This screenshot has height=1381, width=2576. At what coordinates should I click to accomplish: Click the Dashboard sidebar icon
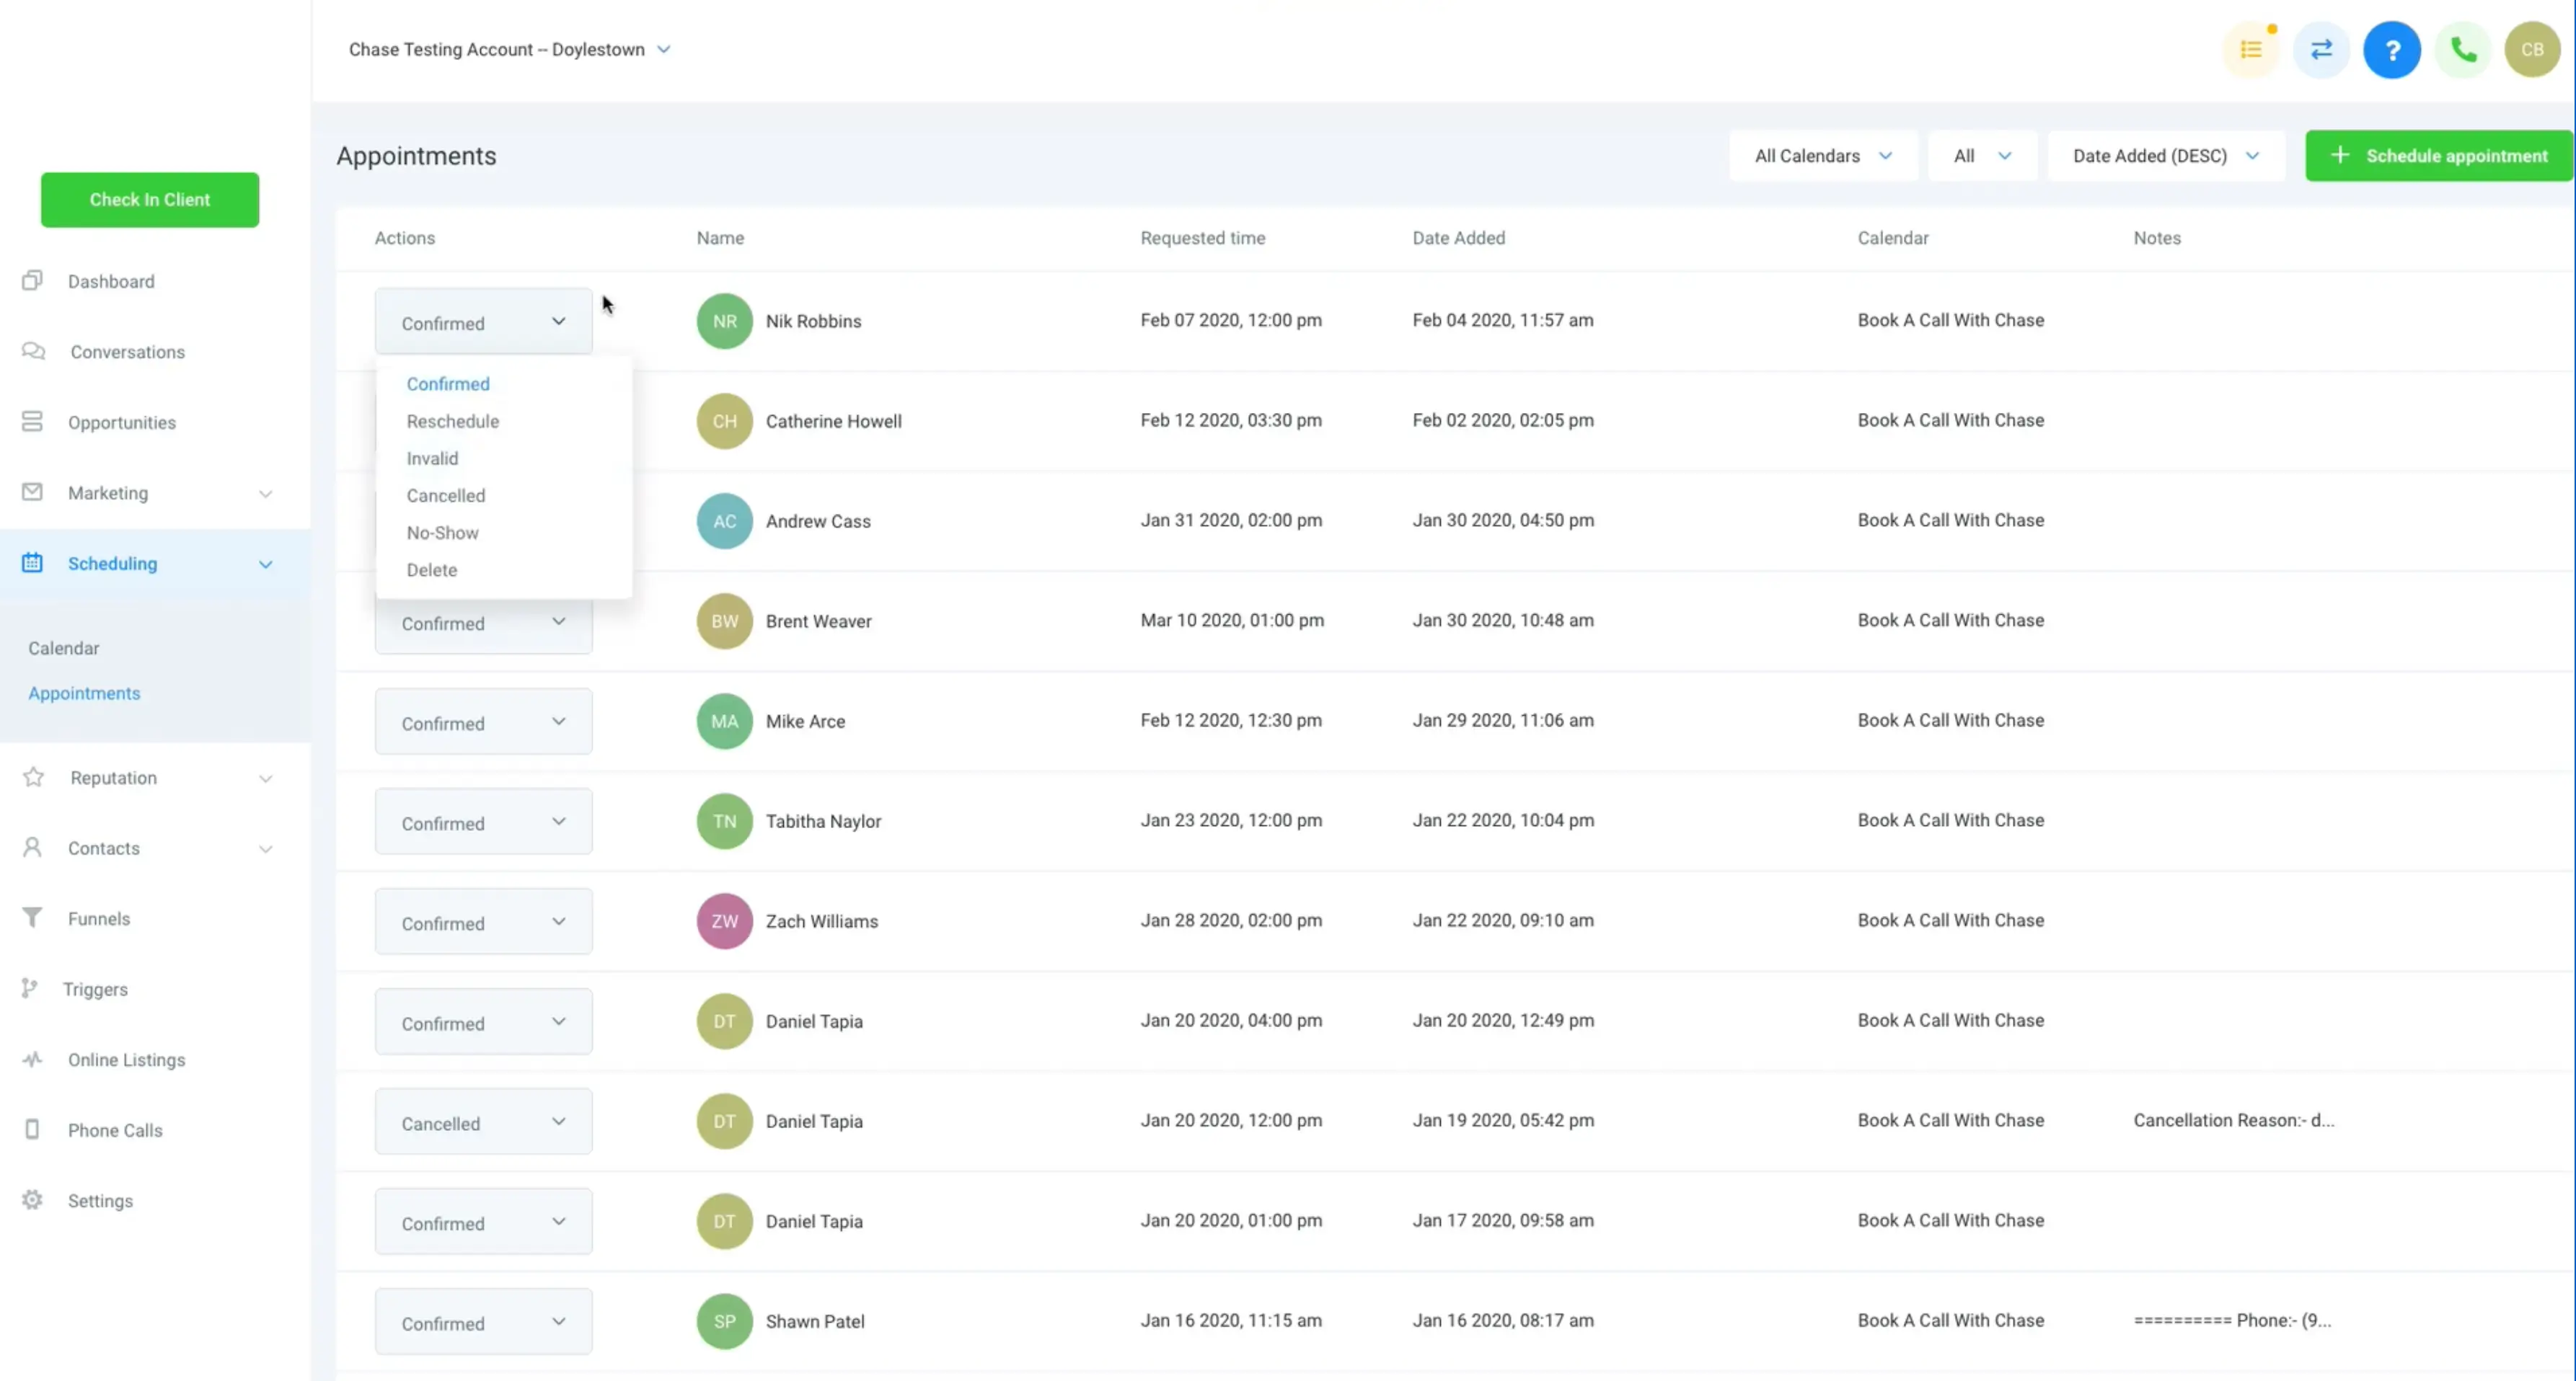point(32,281)
